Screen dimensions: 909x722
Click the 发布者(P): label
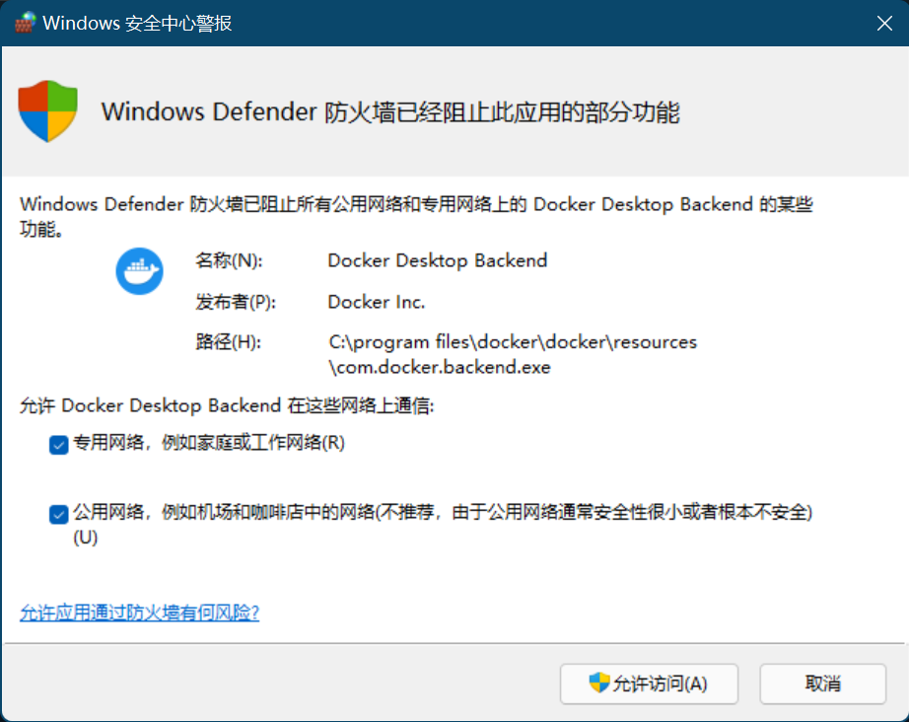[x=236, y=302]
